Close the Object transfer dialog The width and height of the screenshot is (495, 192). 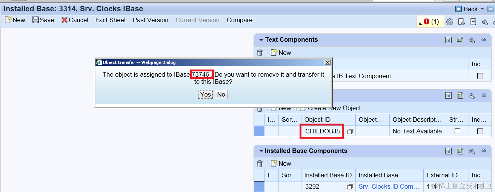click(327, 62)
